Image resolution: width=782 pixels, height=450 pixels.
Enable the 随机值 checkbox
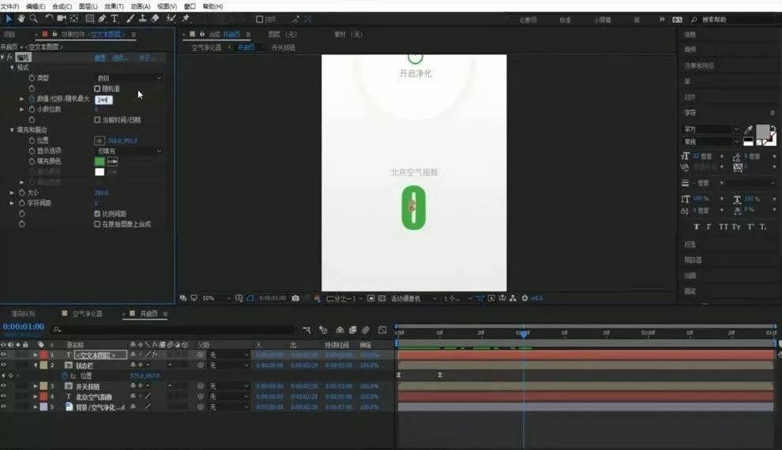tap(97, 88)
